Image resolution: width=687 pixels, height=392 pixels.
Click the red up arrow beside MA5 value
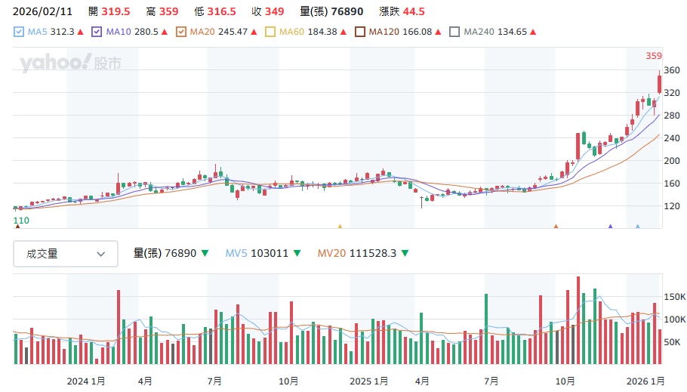(x=82, y=32)
